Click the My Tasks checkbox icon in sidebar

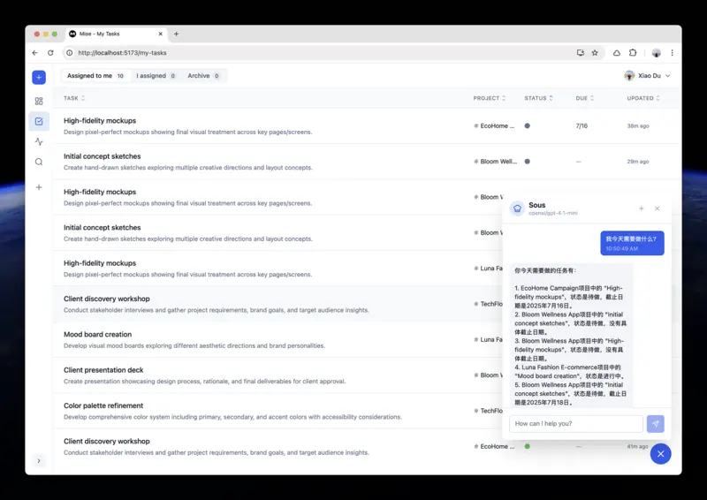click(39, 121)
